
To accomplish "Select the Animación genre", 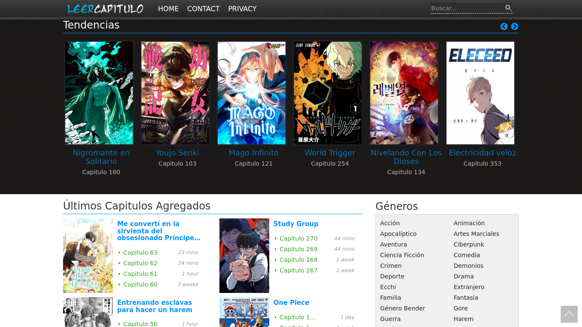I will [469, 223].
